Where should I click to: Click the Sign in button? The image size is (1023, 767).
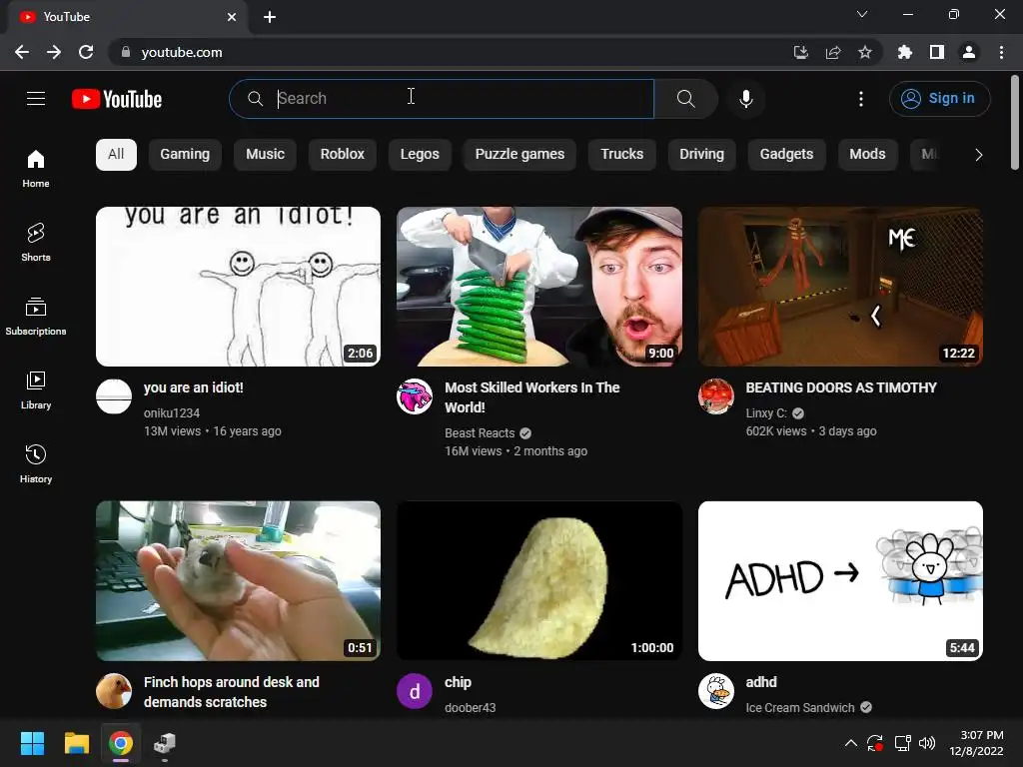[939, 99]
